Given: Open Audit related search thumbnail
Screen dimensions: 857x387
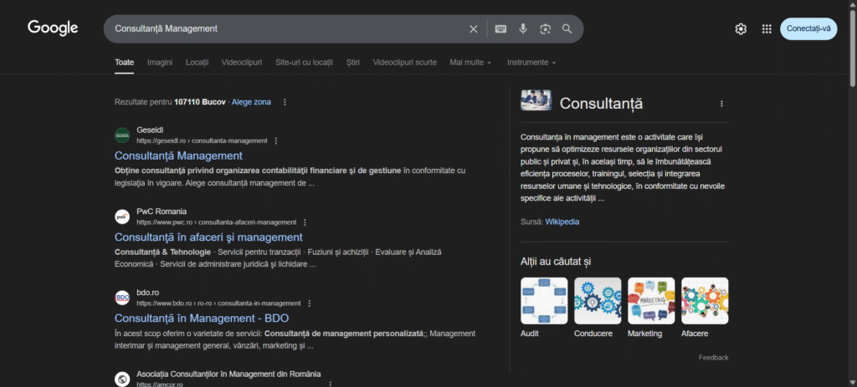Looking at the screenshot, I should click(544, 301).
